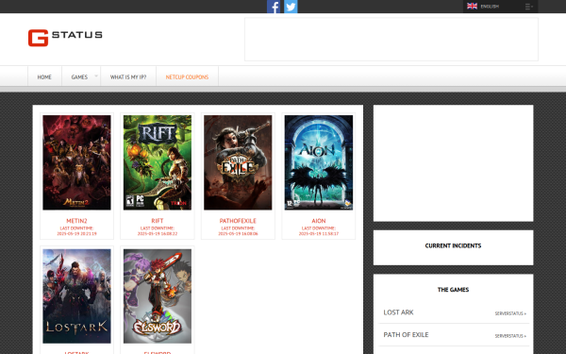Open the Twitter icon link

291,7
